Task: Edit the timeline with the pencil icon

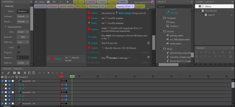Action: [x=9, y=73]
